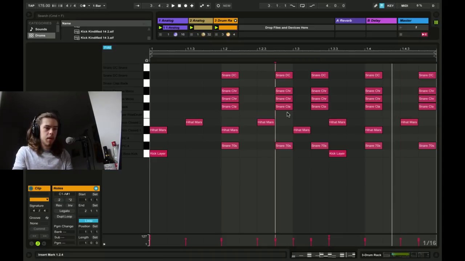Image resolution: width=465 pixels, height=261 pixels.
Task: Toggle Session Record circle button
Action: (218, 5)
